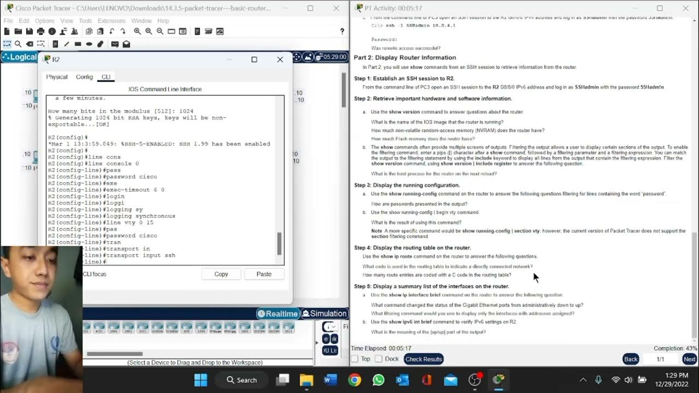This screenshot has height=393, width=699.
Task: Click the Paste button in R2 CLI
Action: click(264, 274)
